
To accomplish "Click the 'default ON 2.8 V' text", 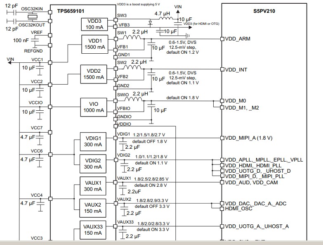I will pyautogui.click(x=151, y=186).
